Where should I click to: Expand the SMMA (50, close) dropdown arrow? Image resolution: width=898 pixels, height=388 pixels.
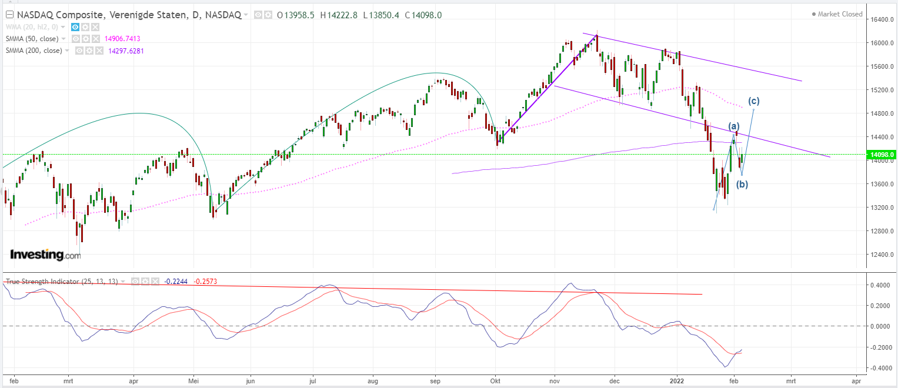point(64,39)
